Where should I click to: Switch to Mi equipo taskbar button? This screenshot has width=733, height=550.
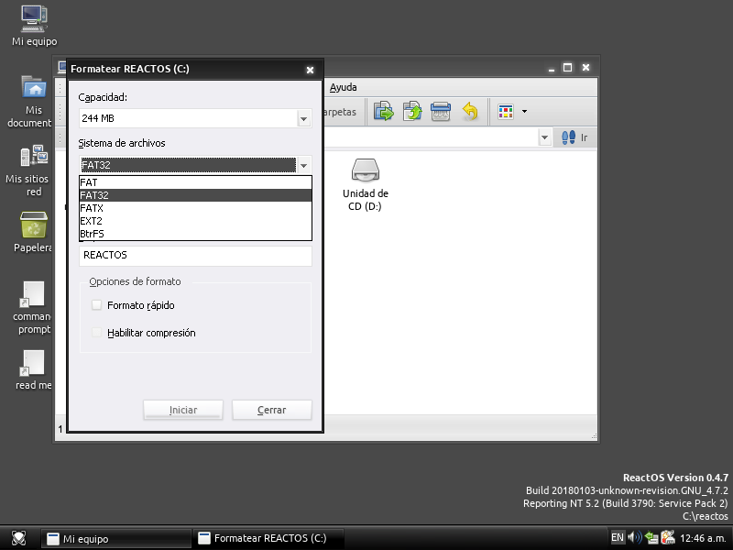tap(116, 538)
